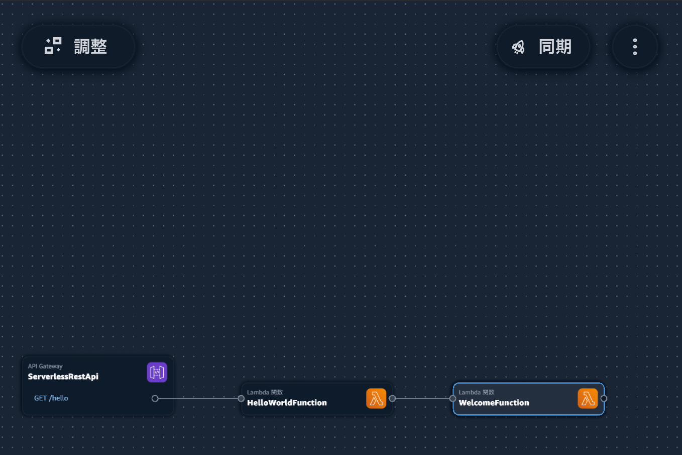Select the ServerlessRestApi card title
The width and height of the screenshot is (682, 455).
63,377
